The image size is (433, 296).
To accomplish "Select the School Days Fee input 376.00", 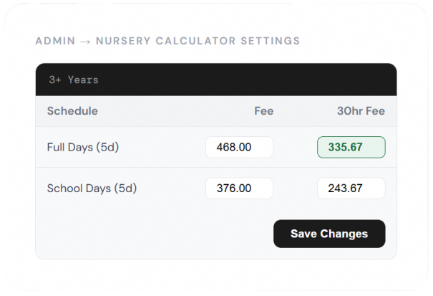I will [239, 188].
